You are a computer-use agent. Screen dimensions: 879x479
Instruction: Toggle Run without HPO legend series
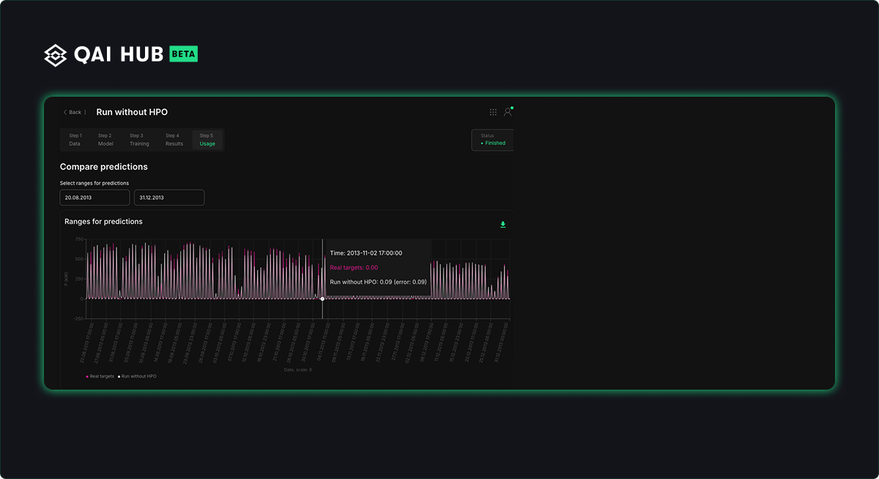[137, 376]
